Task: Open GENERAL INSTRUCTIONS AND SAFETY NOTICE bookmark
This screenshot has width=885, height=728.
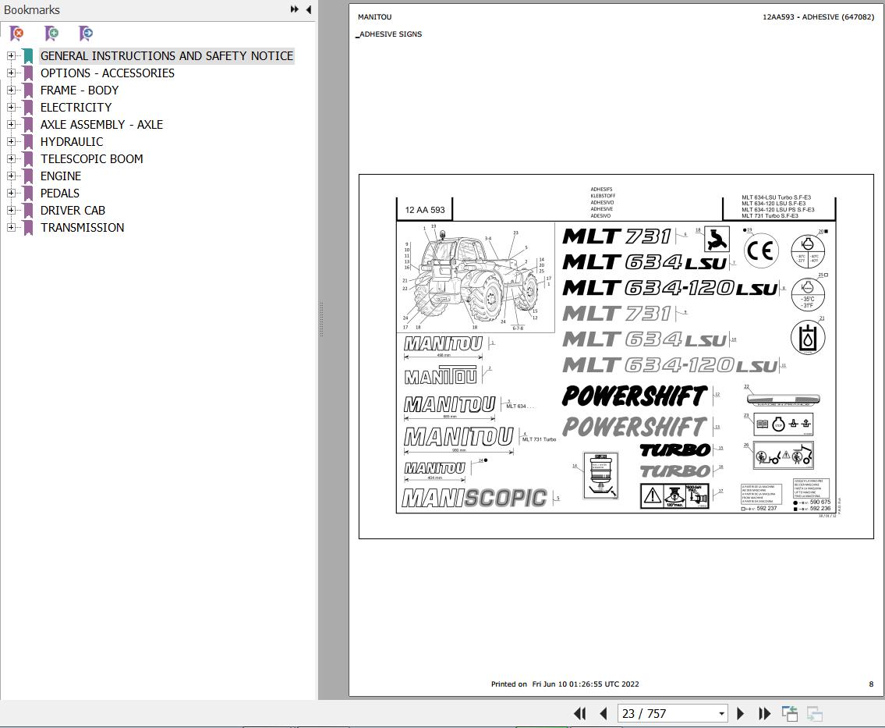Action: (x=167, y=56)
